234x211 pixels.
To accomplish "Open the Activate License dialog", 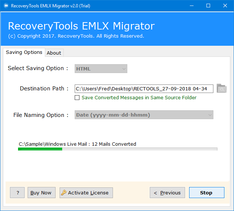I will pos(86,193).
